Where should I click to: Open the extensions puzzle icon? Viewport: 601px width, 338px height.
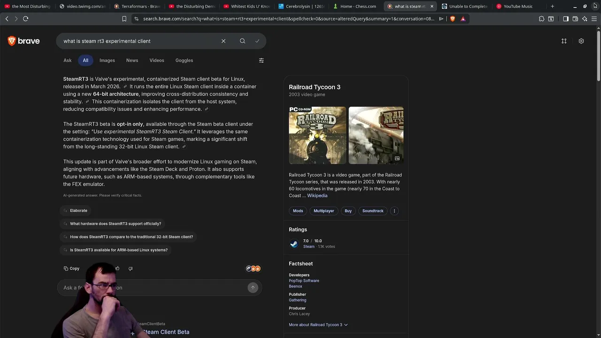(541, 19)
